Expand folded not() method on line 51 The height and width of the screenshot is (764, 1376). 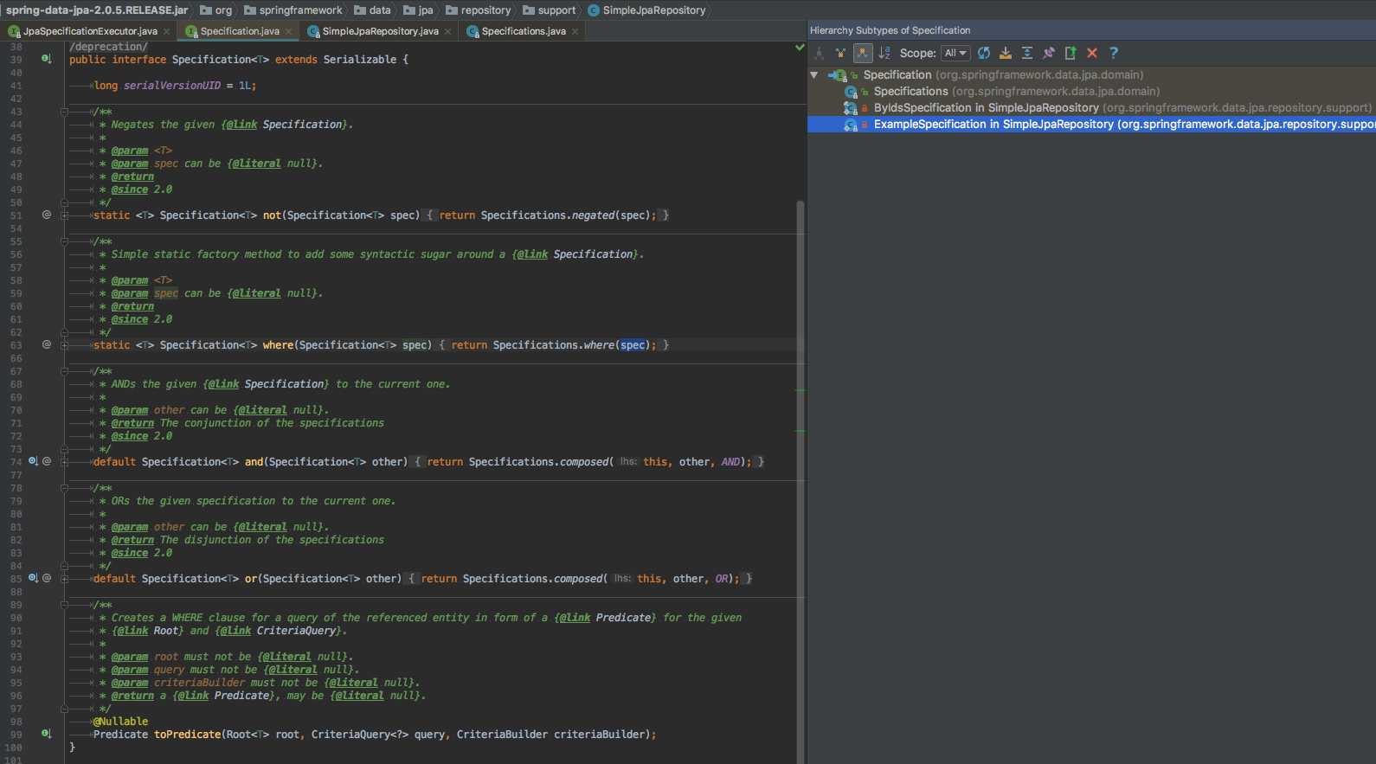tap(64, 215)
